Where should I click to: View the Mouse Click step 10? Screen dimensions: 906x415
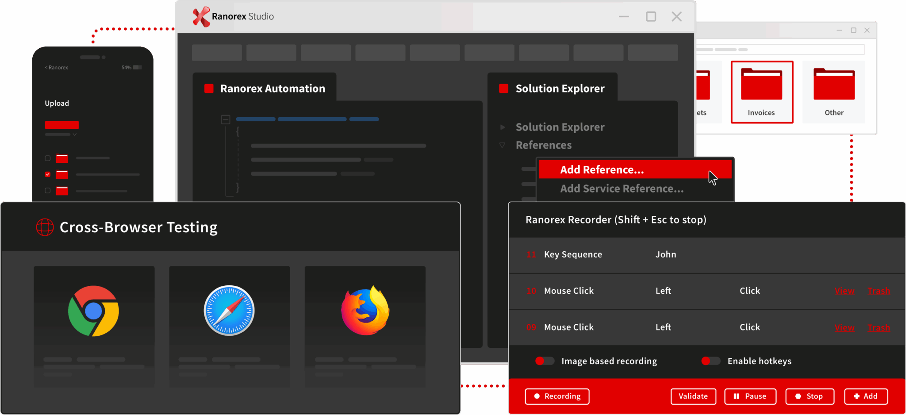845,291
